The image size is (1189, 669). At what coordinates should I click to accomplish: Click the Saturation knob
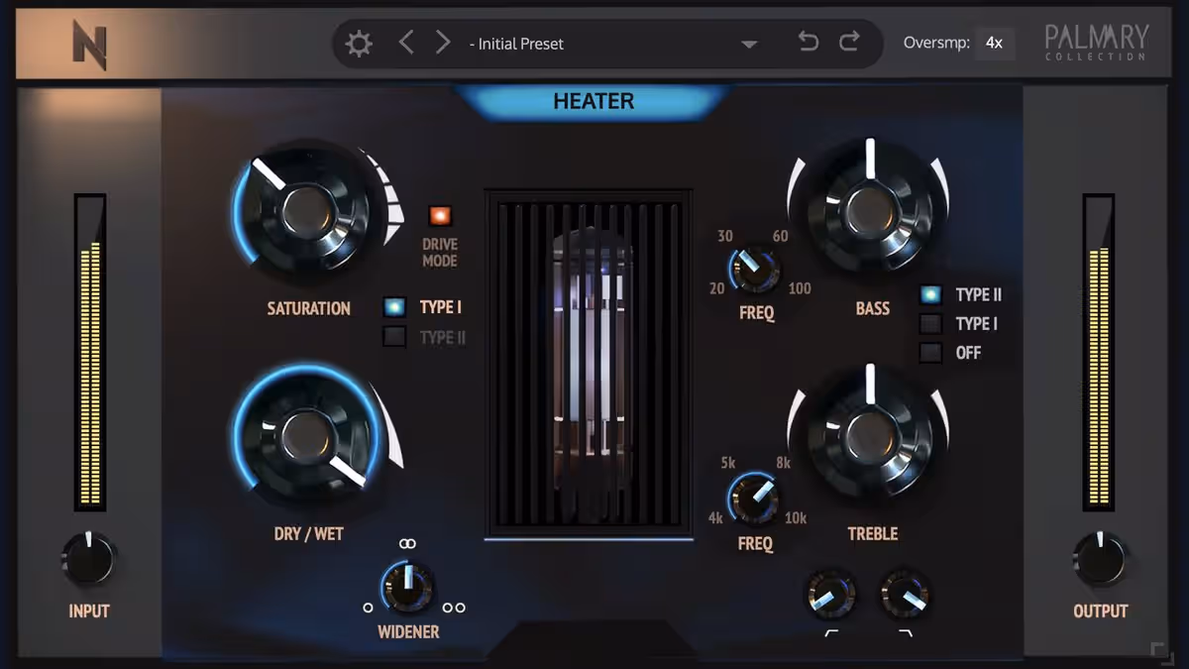pos(308,211)
